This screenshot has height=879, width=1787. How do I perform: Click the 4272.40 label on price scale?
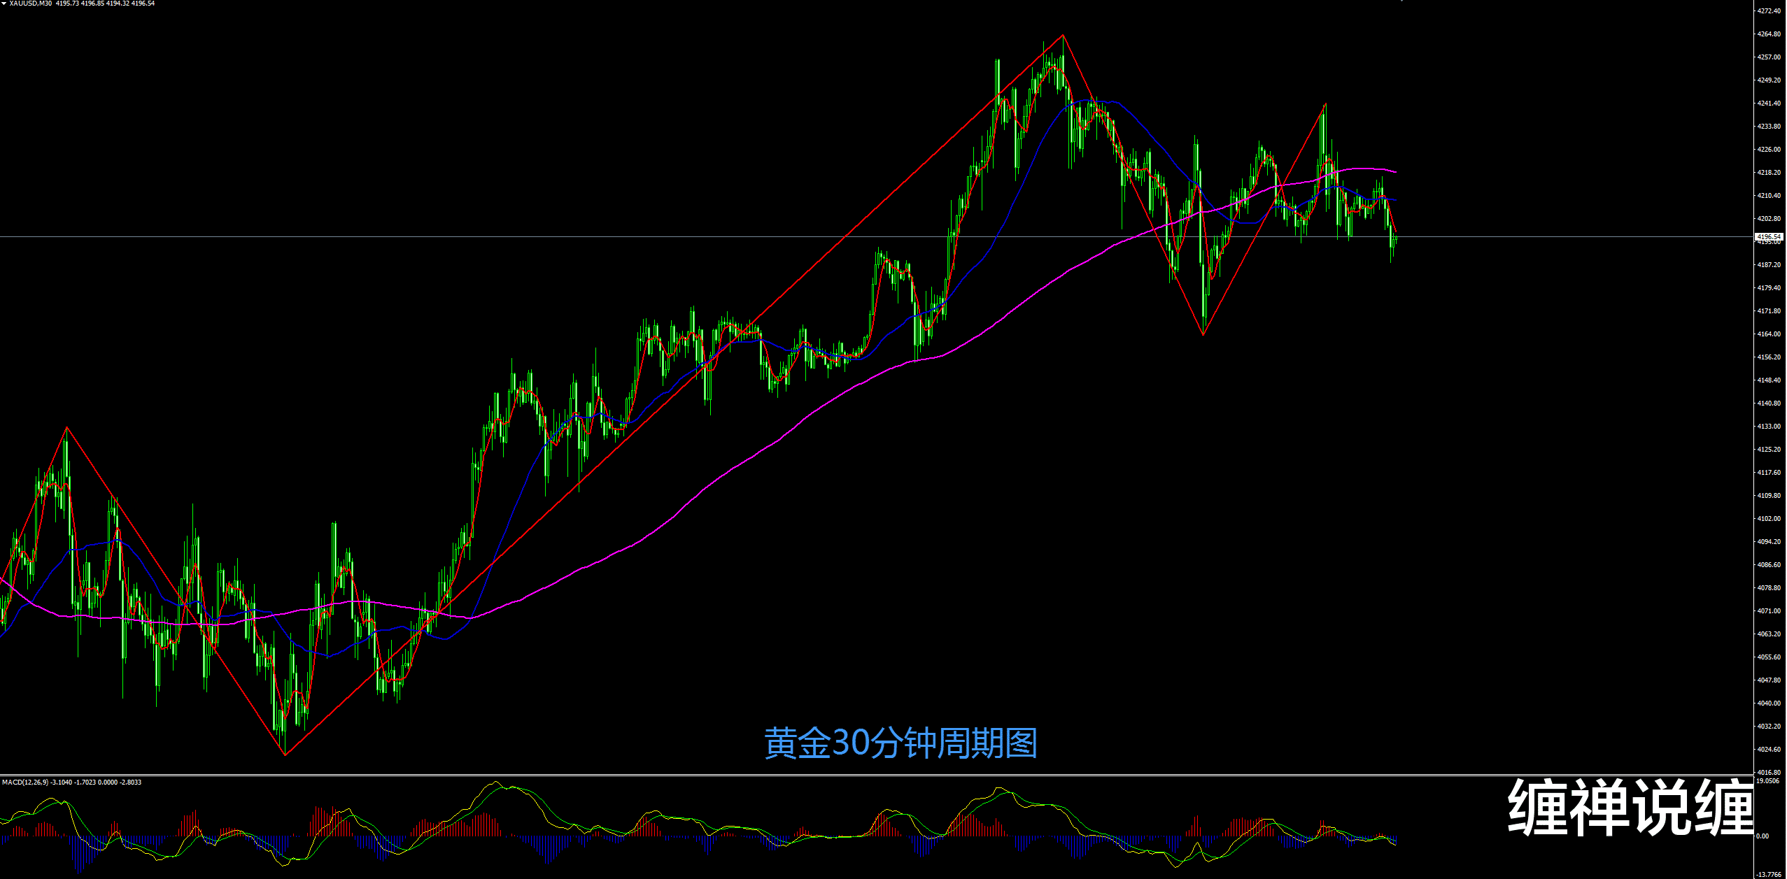click(1770, 11)
